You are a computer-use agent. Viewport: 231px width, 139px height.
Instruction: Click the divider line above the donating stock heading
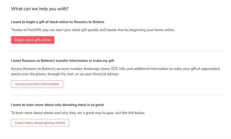click(x=118, y=95)
